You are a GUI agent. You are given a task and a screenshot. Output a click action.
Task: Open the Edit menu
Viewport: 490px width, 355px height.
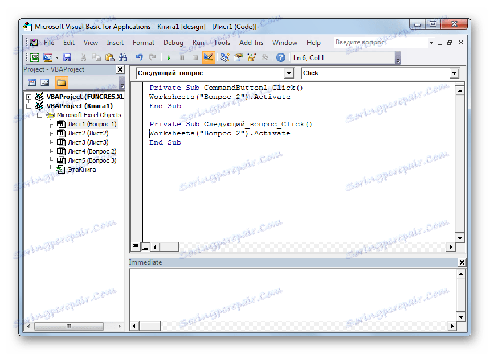click(69, 43)
